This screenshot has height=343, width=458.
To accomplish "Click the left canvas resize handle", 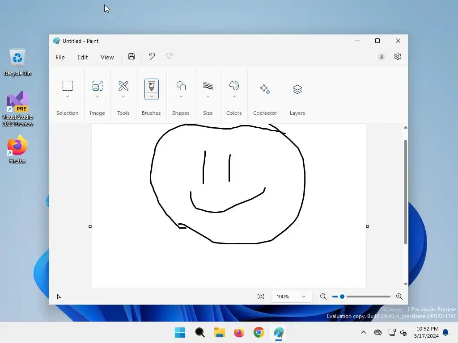I will pyautogui.click(x=90, y=226).
